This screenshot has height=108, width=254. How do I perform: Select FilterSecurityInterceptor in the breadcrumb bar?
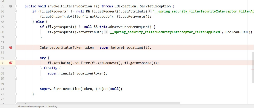click(30, 106)
